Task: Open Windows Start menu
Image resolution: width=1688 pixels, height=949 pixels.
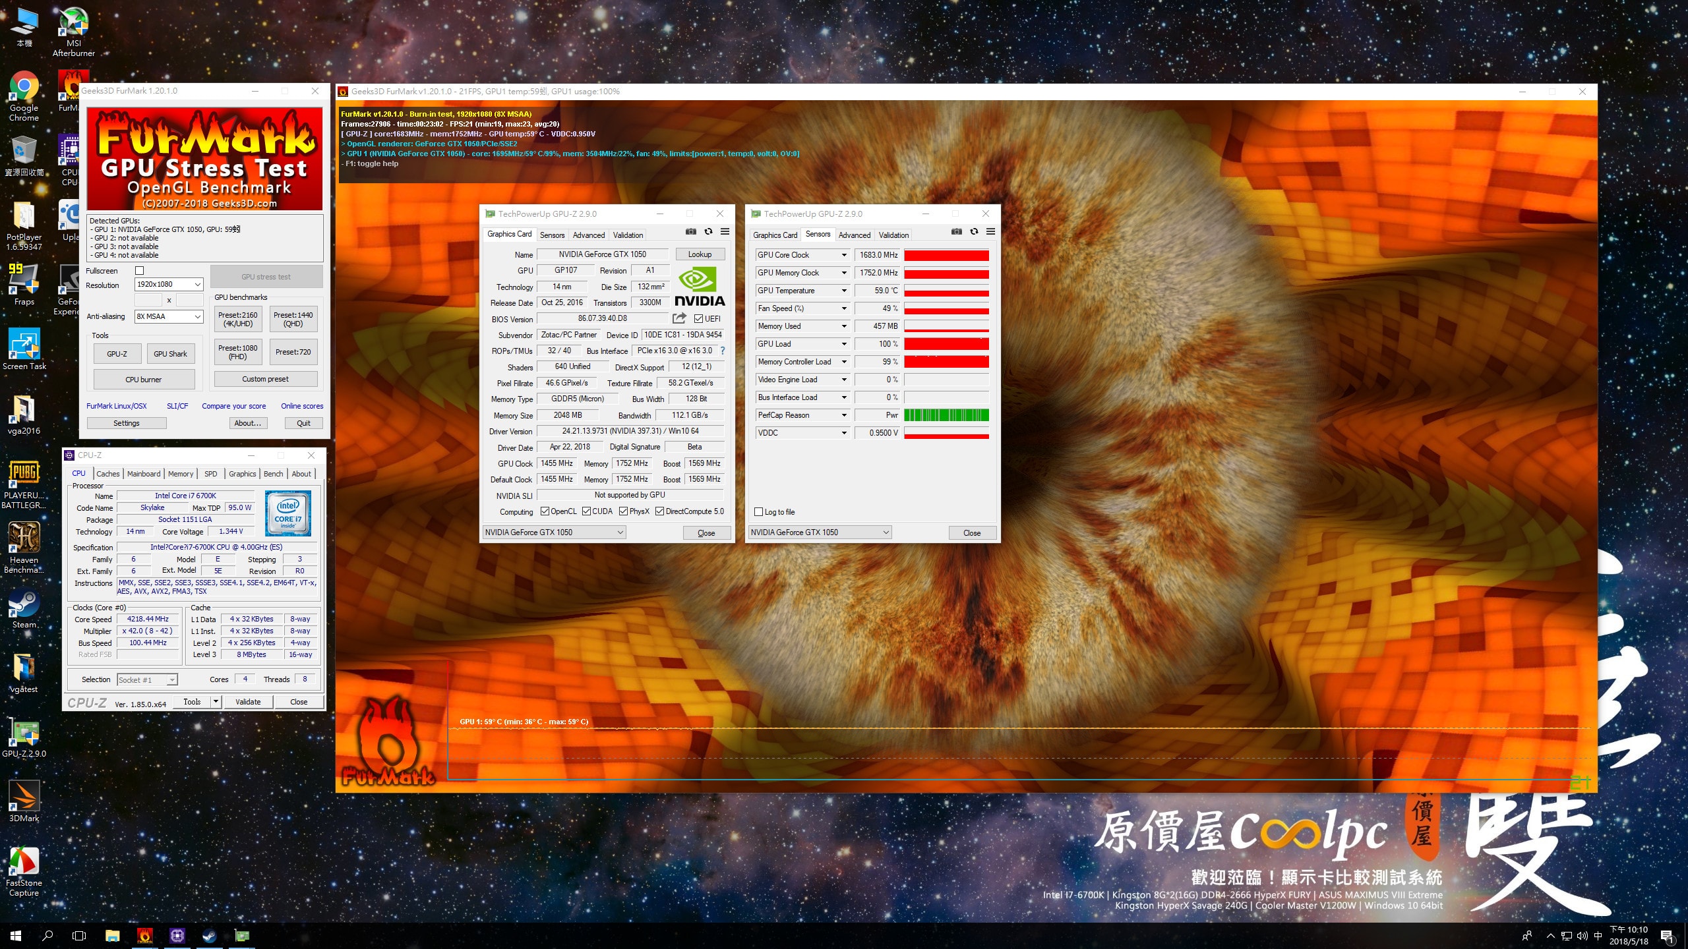Action: (16, 936)
